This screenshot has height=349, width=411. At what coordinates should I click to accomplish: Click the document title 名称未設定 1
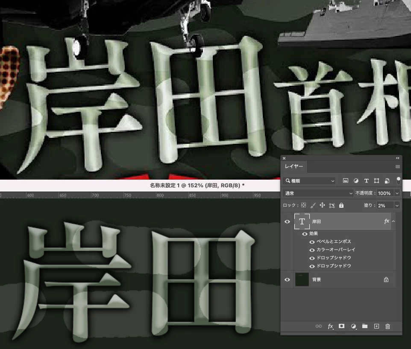(x=164, y=185)
